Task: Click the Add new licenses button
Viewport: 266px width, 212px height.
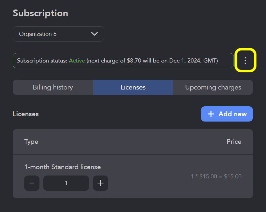Action: pyautogui.click(x=227, y=114)
